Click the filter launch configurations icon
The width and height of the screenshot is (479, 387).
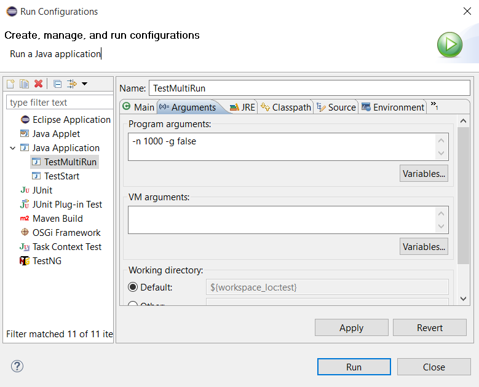click(x=71, y=84)
